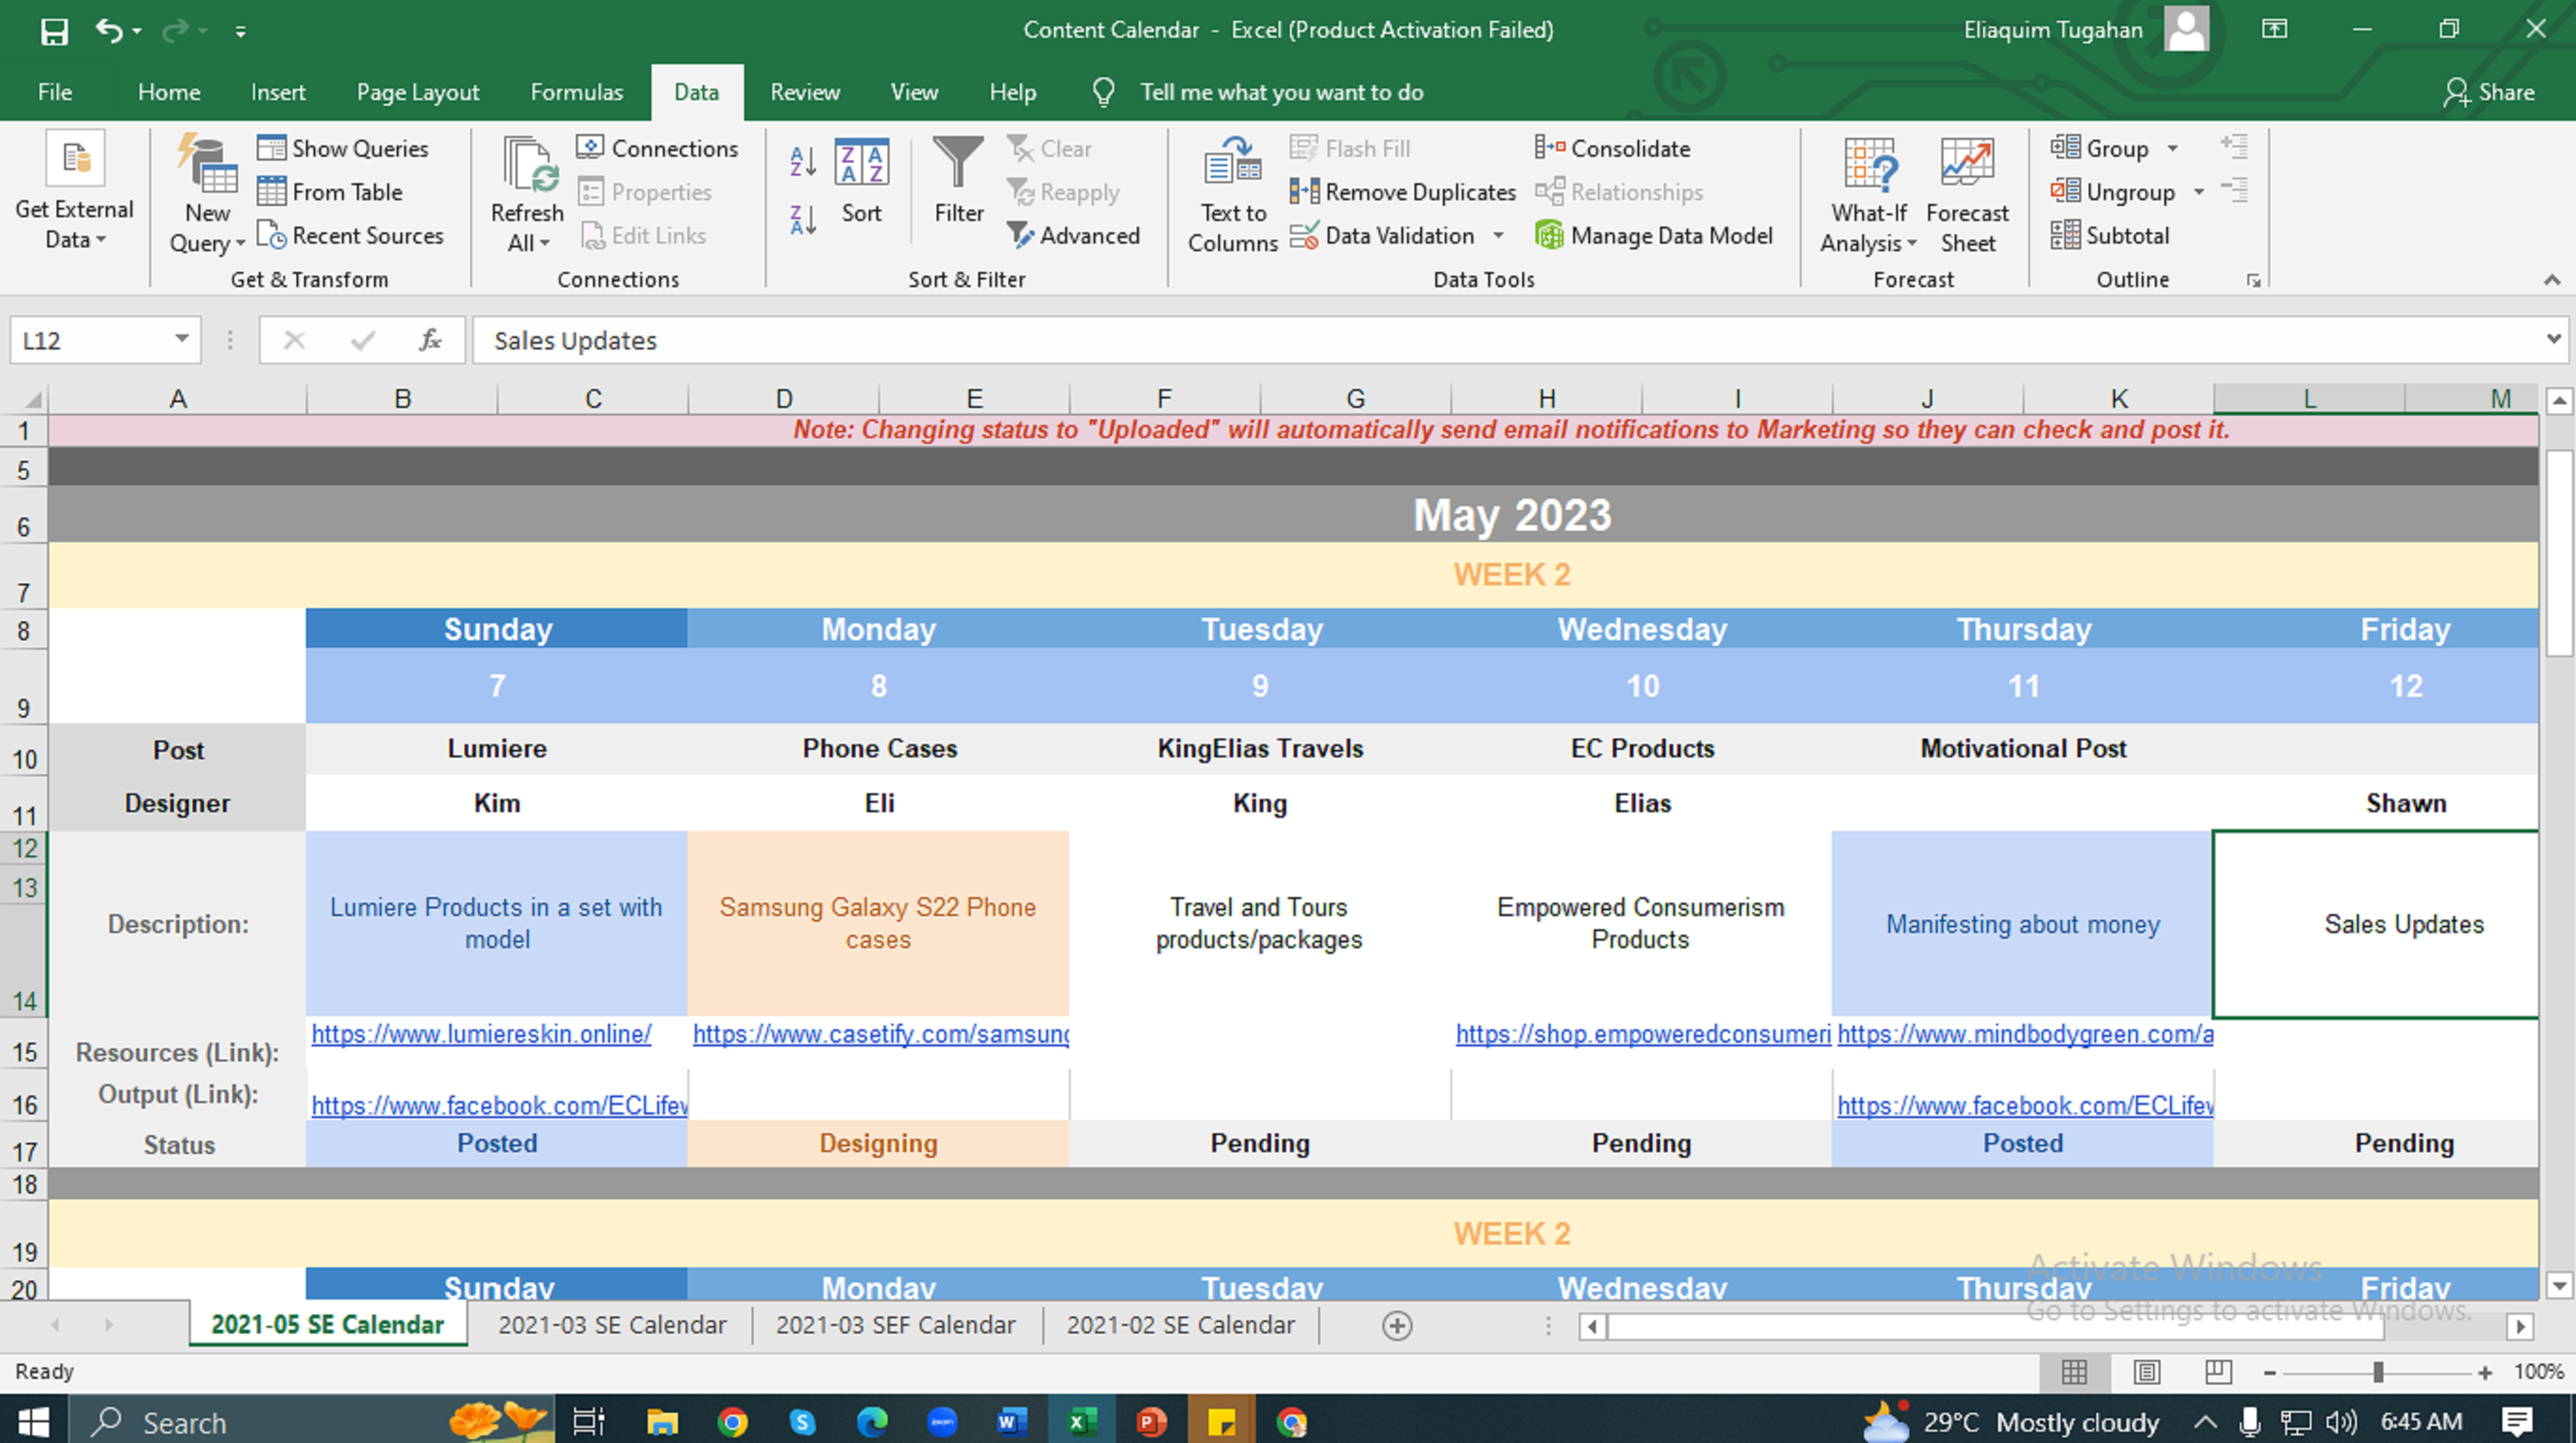
Task: Open the lumiereskin.online resource link
Action: 481,1034
